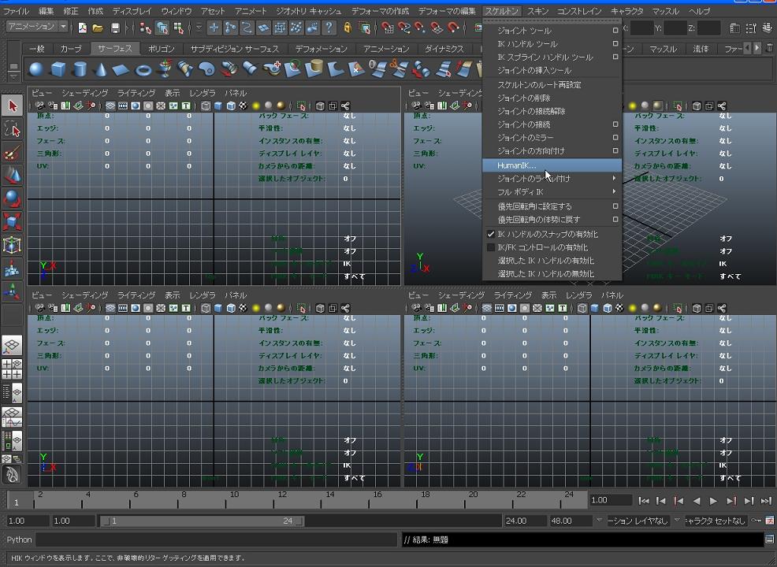Activate the Lasso select tool
777x567 pixels.
(x=12, y=128)
